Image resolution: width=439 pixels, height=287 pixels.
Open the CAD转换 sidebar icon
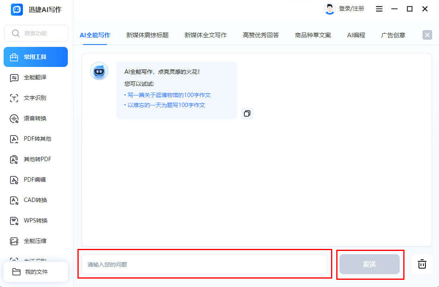tap(14, 200)
